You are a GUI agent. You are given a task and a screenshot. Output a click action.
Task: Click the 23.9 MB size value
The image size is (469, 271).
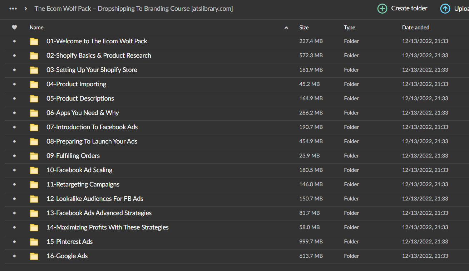(310, 156)
